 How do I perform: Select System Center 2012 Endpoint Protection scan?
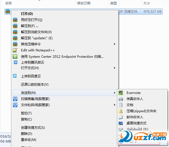pyautogui.click(x=65, y=56)
